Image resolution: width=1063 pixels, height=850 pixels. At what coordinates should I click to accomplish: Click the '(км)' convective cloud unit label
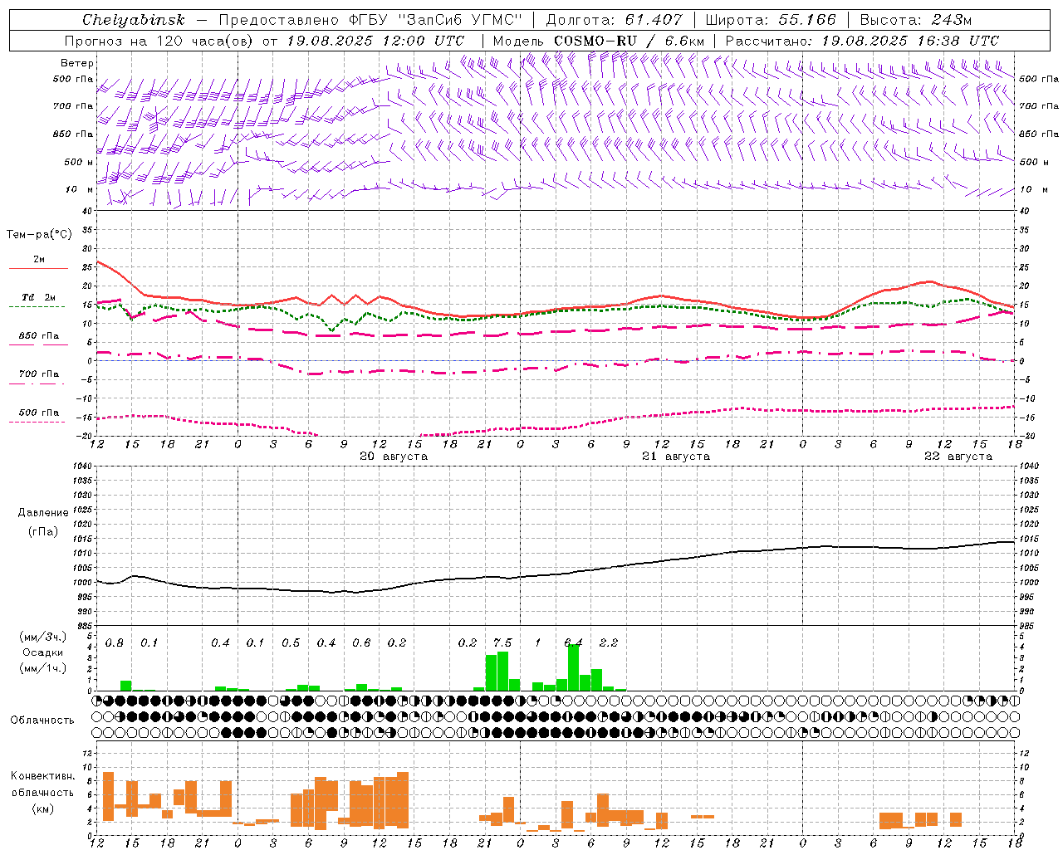click(x=43, y=808)
